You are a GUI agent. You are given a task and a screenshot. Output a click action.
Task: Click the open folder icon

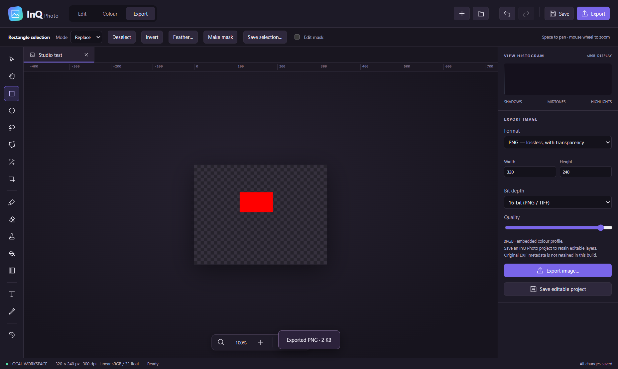pos(481,14)
